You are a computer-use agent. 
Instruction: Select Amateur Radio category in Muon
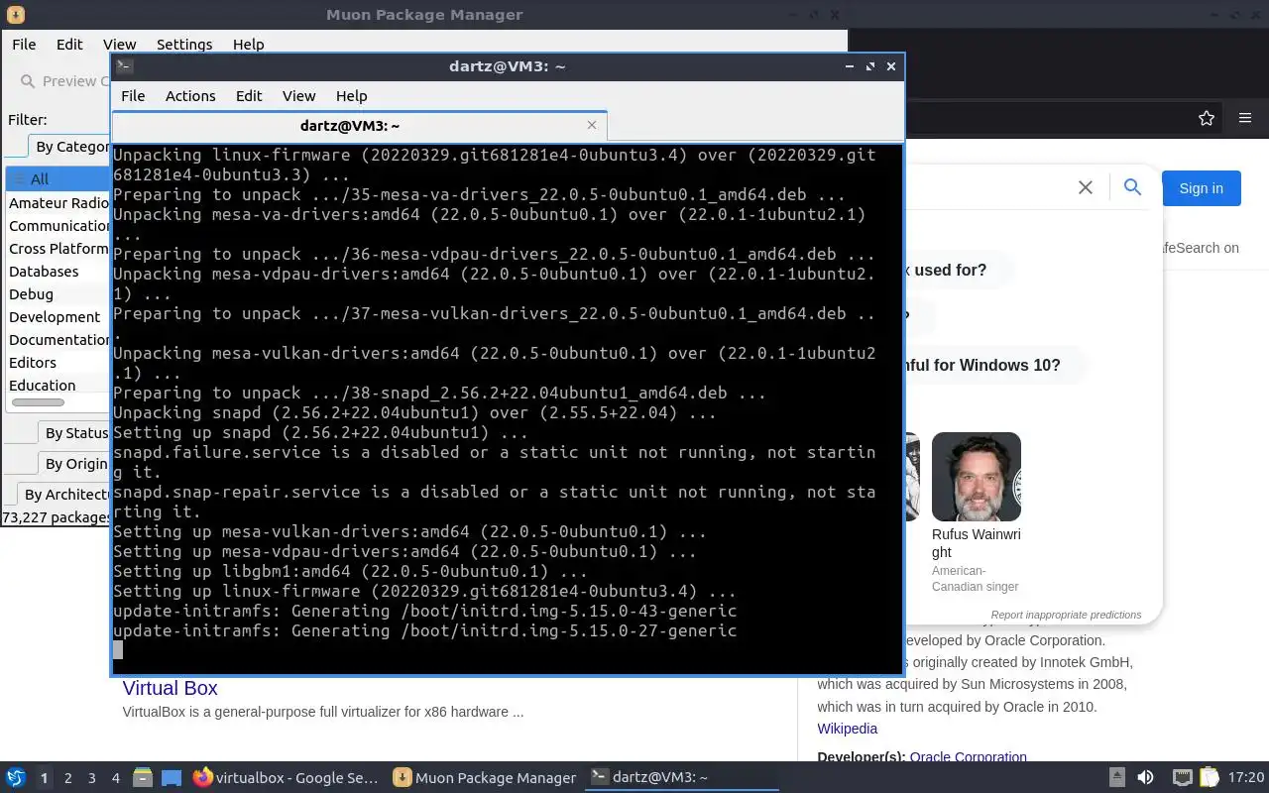[58, 203]
